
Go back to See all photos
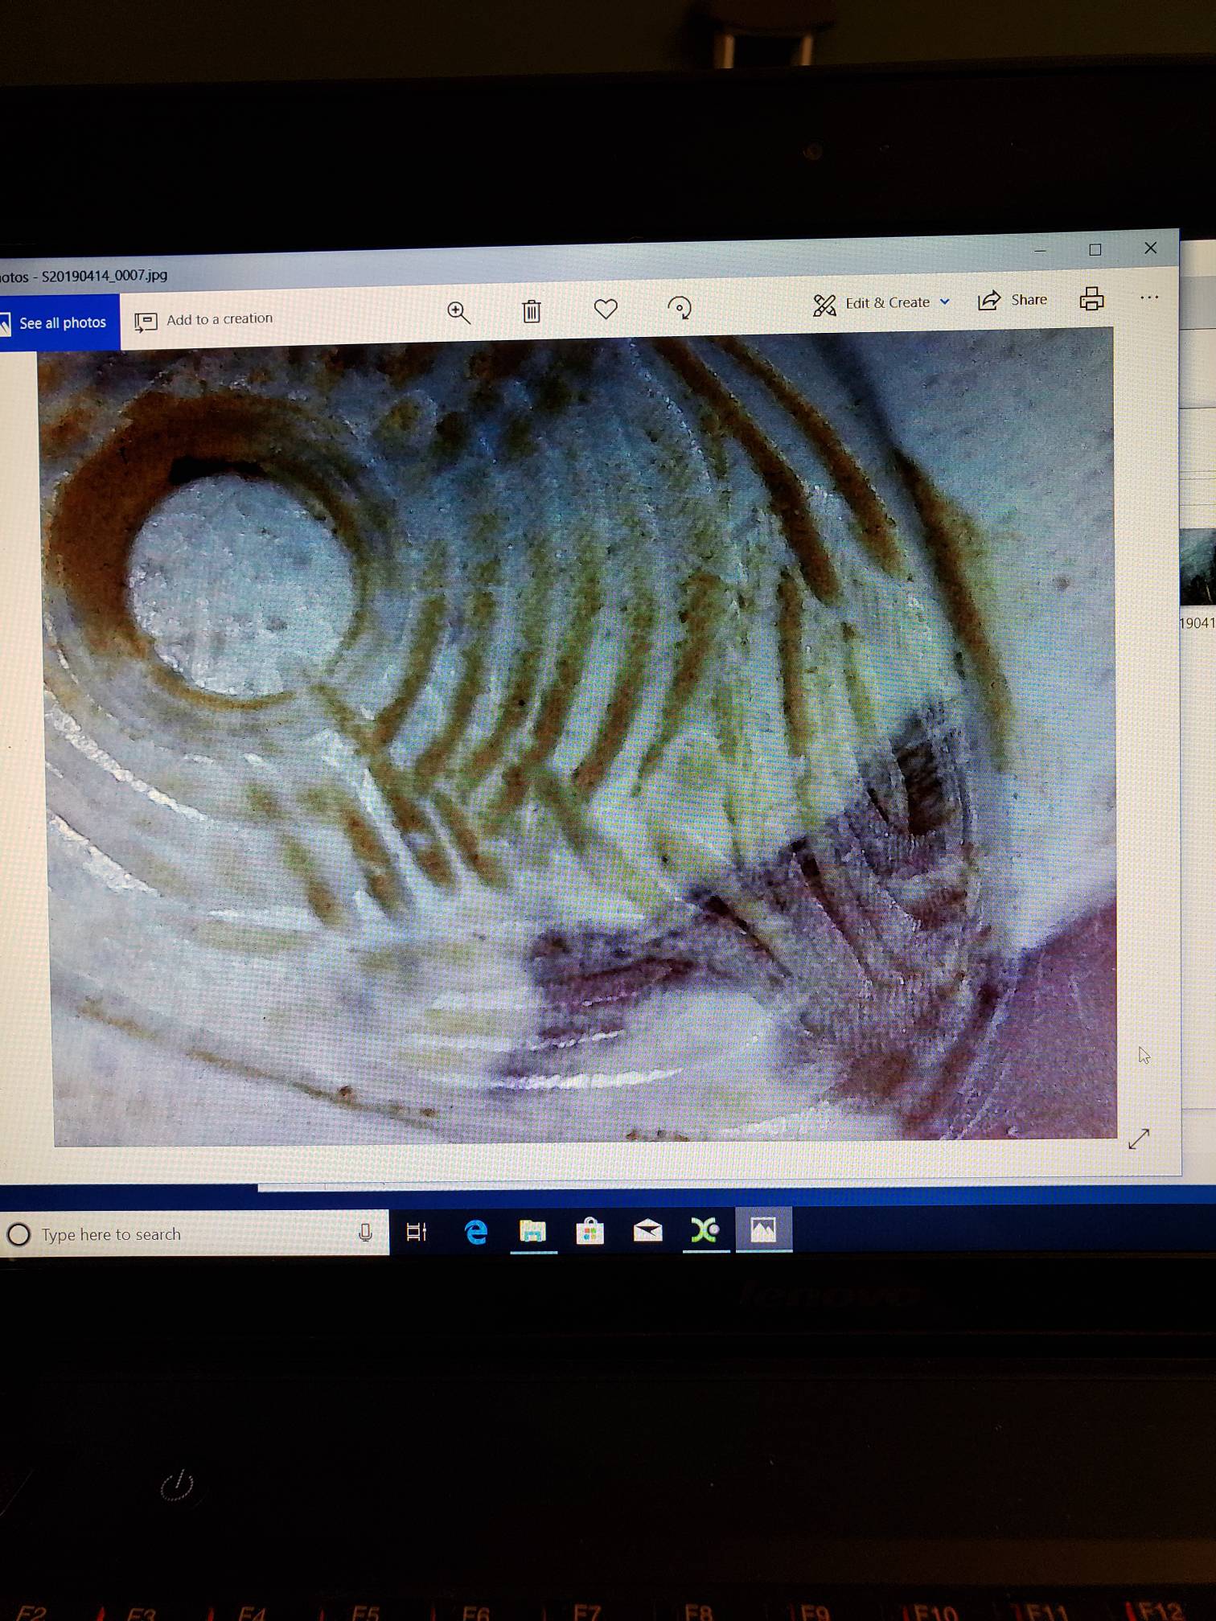58,322
